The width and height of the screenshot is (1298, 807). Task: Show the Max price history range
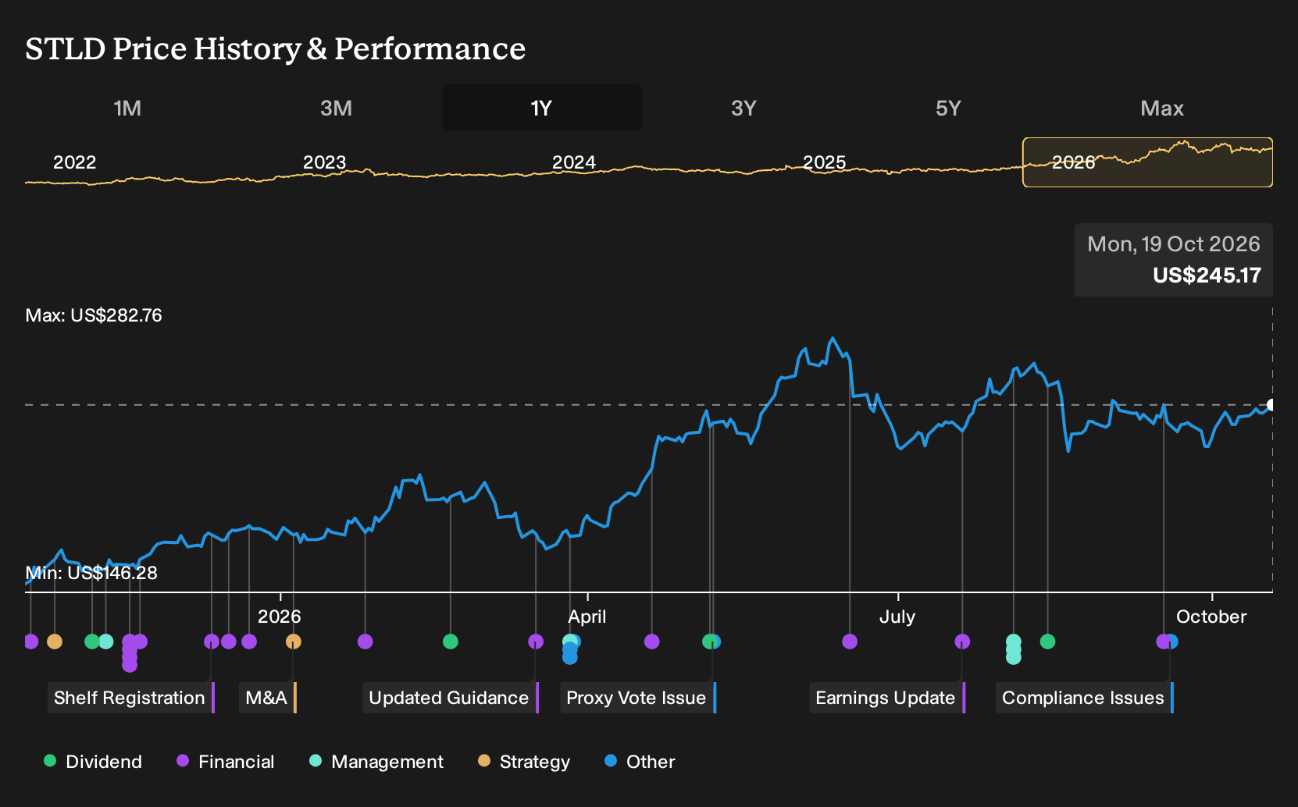click(x=1162, y=108)
